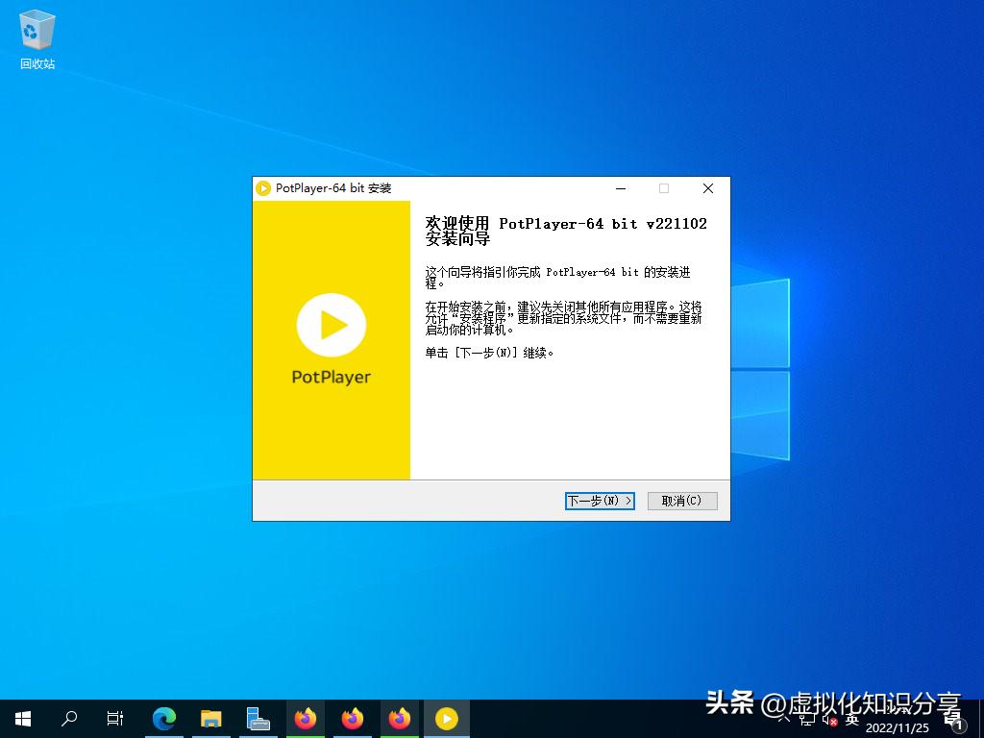This screenshot has width=984, height=738.
Task: Launch the first Firefox icon on taskbar
Action: click(x=306, y=718)
